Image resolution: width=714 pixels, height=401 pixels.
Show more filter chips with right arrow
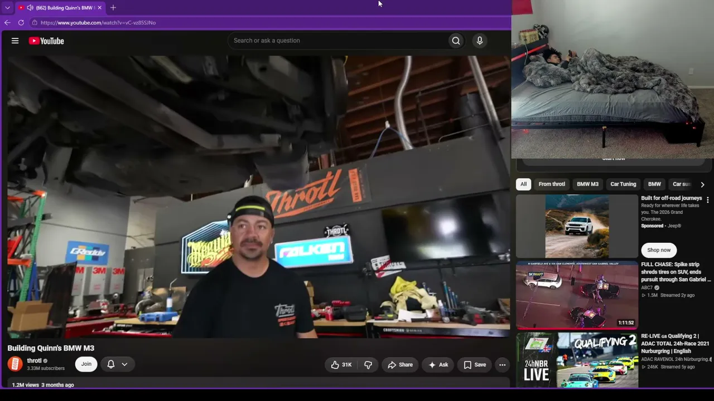click(x=702, y=184)
